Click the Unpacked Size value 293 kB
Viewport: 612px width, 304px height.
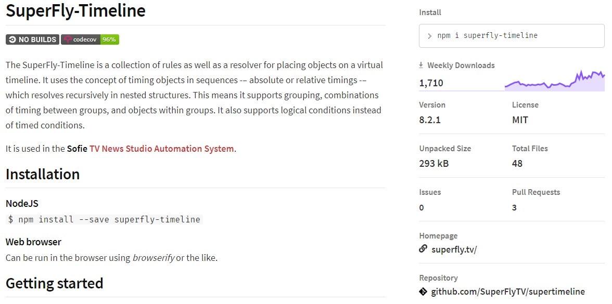coord(434,164)
